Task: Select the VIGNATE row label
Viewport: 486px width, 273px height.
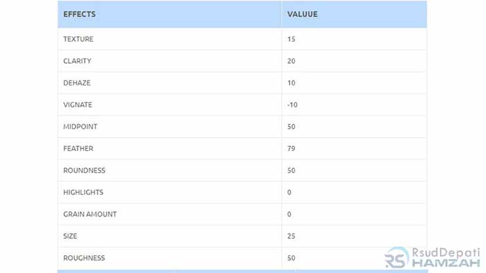Action: (77, 105)
